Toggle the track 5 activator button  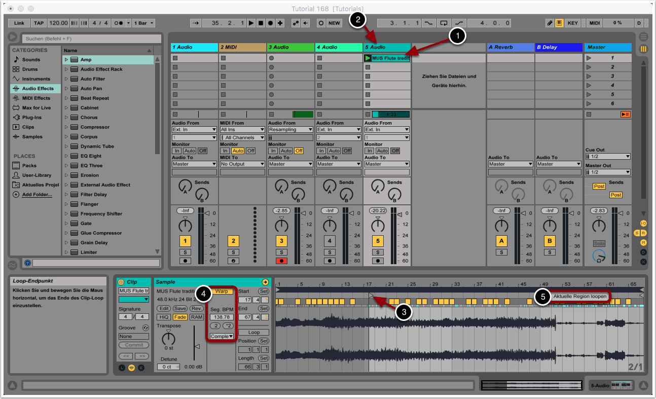pos(378,241)
